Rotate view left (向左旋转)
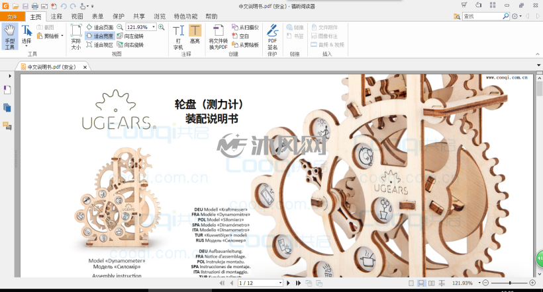 pos(130,36)
